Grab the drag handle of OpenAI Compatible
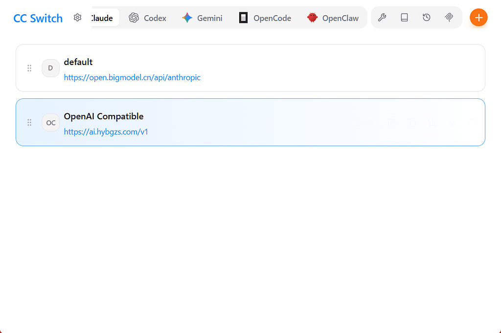 tap(29, 123)
